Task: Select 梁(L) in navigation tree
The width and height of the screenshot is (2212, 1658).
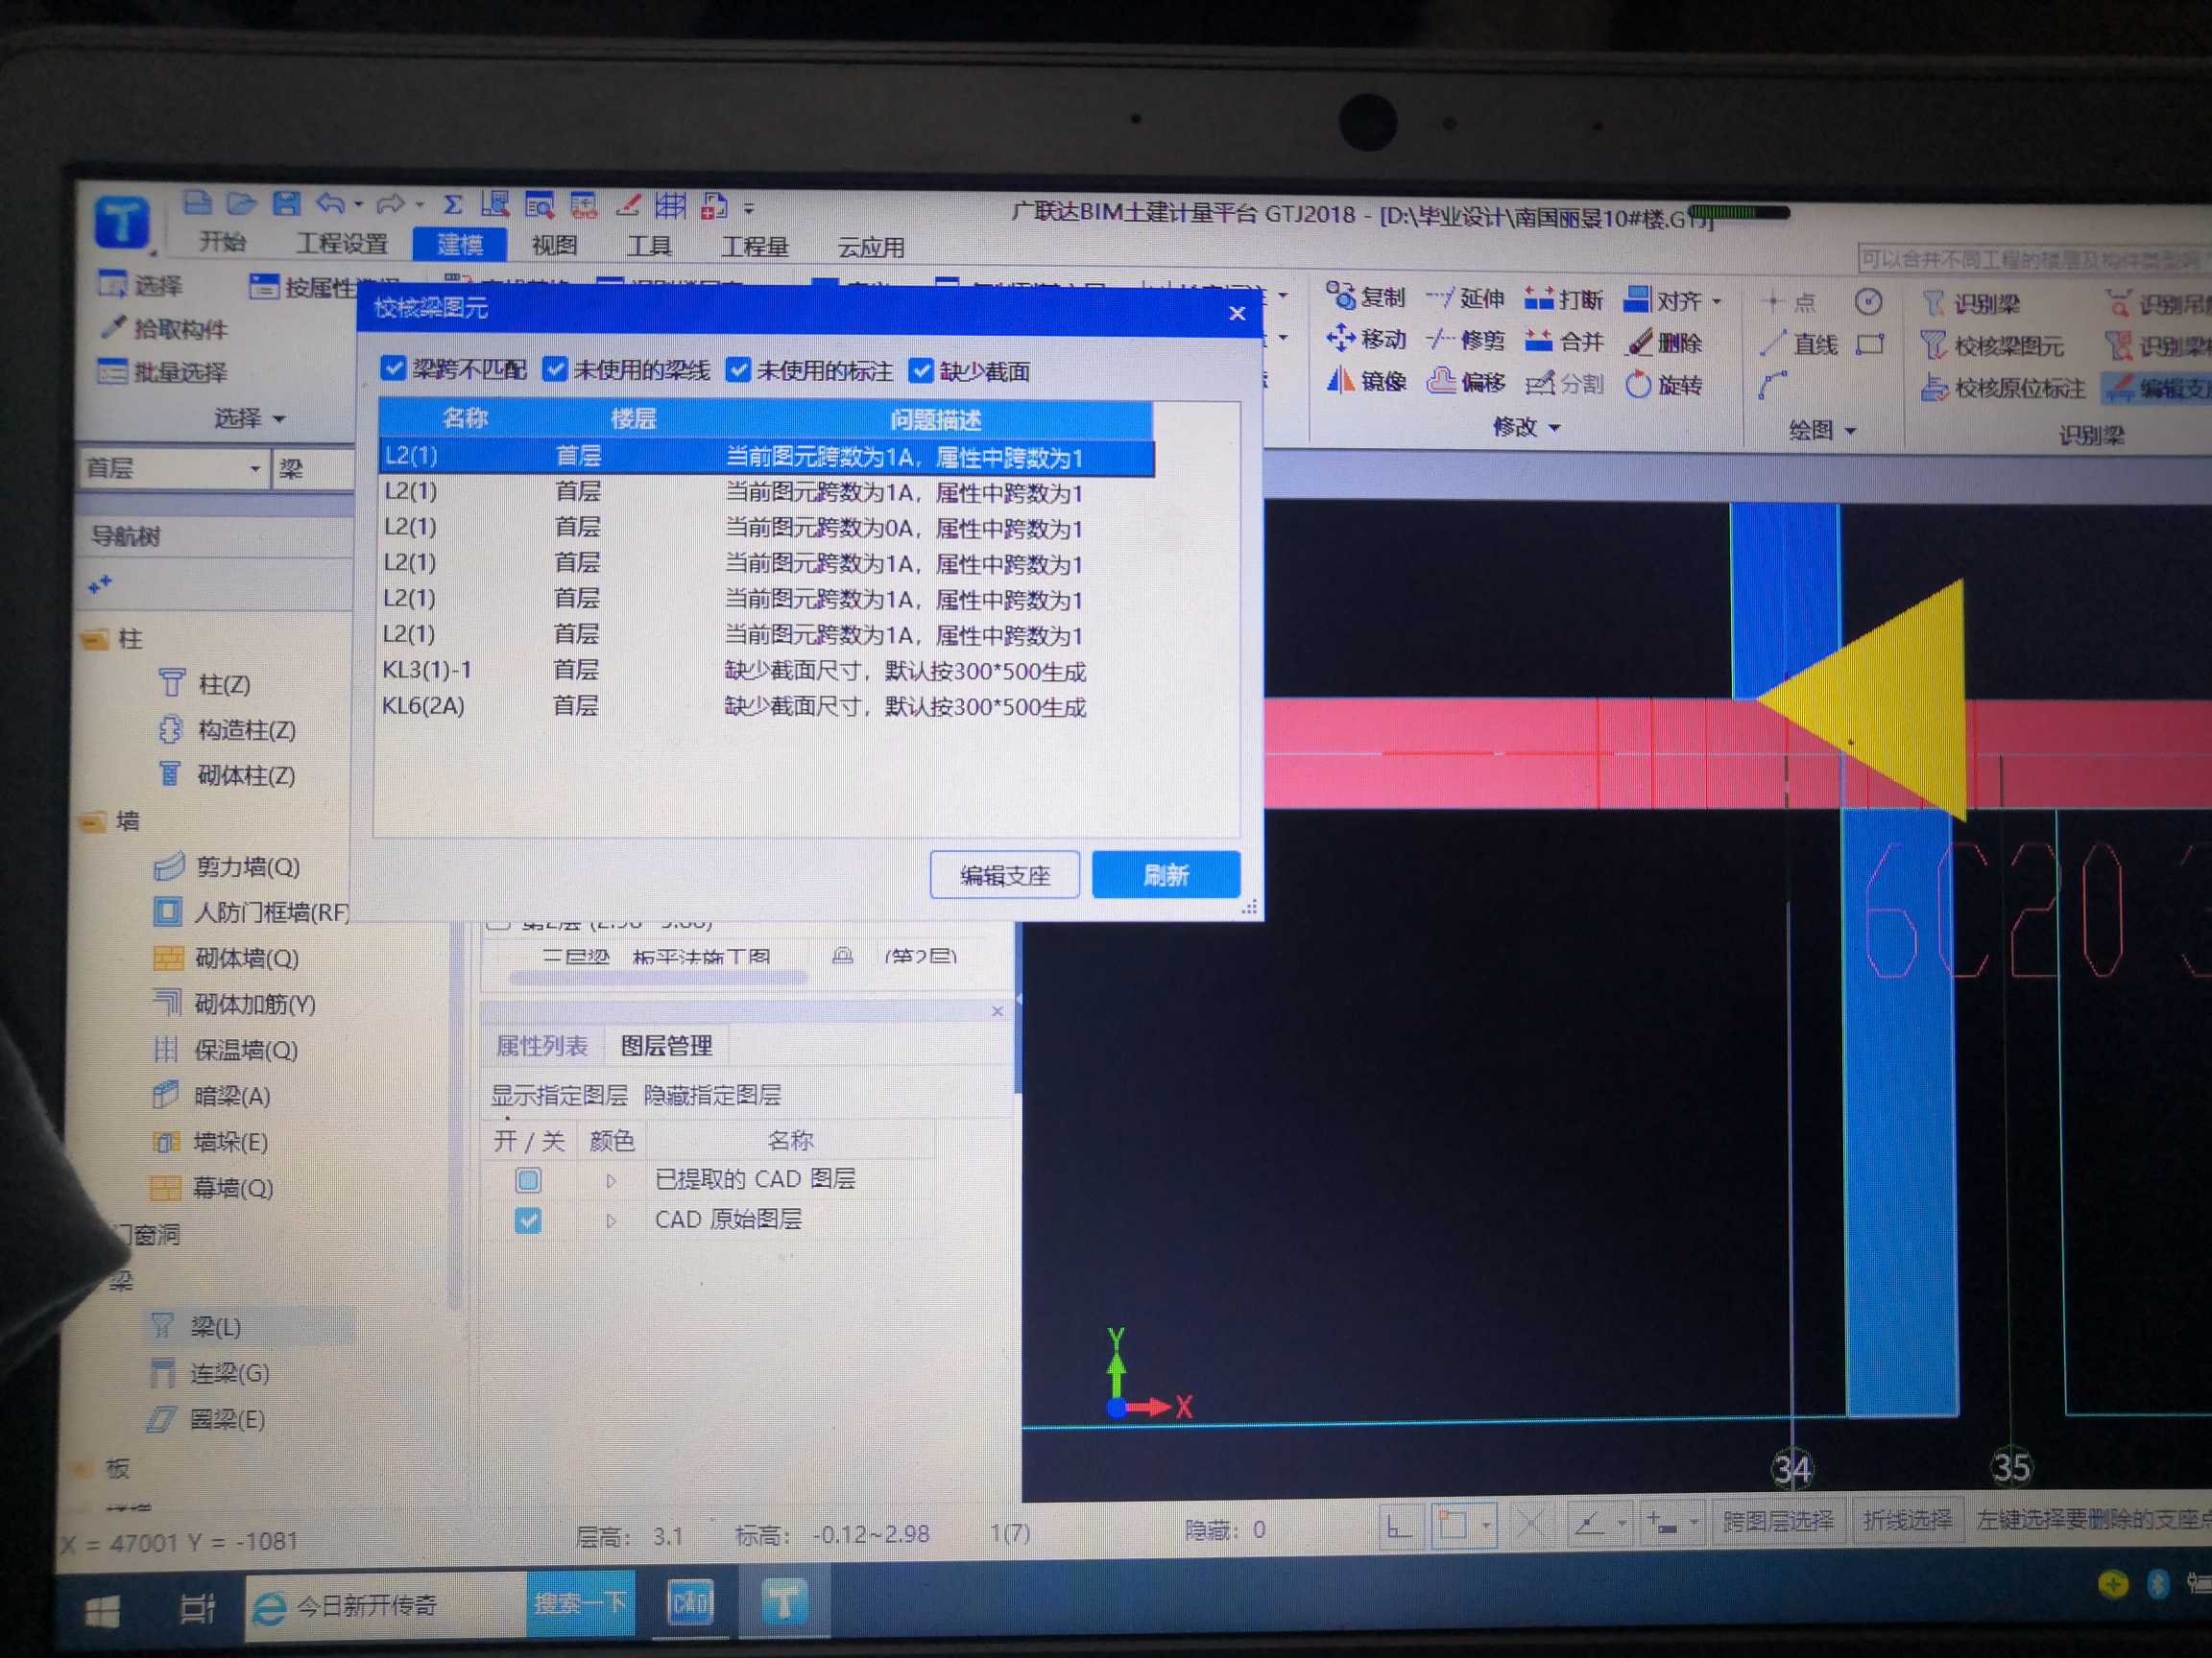Action: pyautogui.click(x=196, y=1327)
